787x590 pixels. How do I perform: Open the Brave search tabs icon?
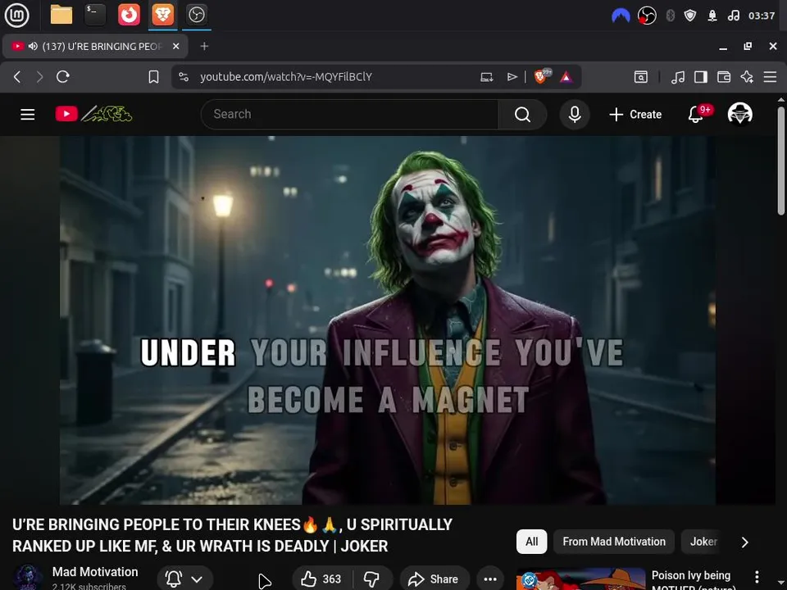point(641,77)
